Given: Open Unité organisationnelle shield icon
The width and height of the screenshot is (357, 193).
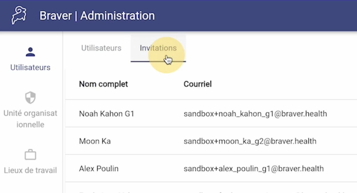Looking at the screenshot, I should click(30, 97).
